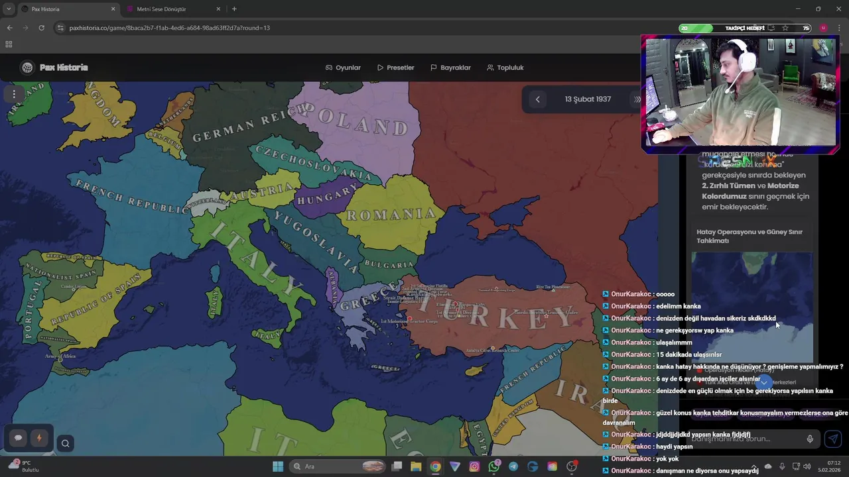Go to previous round with left chevron

[537, 99]
